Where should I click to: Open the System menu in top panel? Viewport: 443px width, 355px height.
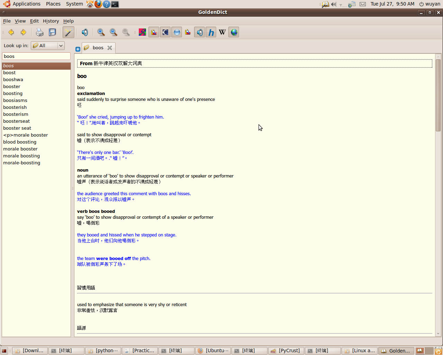pos(74,4)
